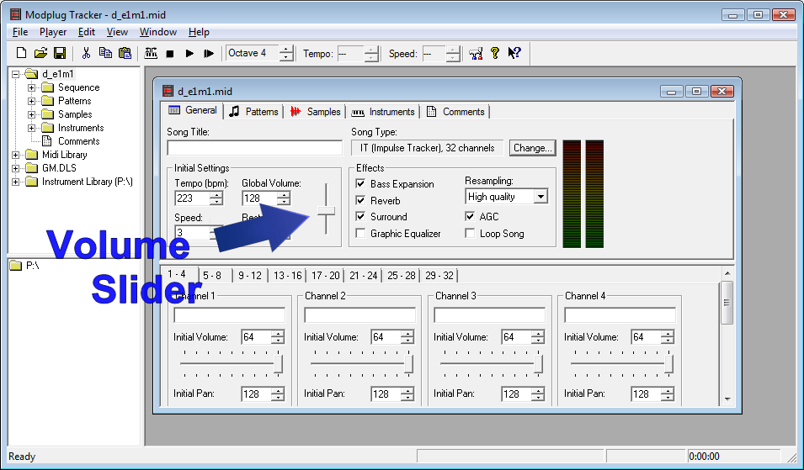
Task: Click the New file toolbar icon
Action: coord(21,53)
